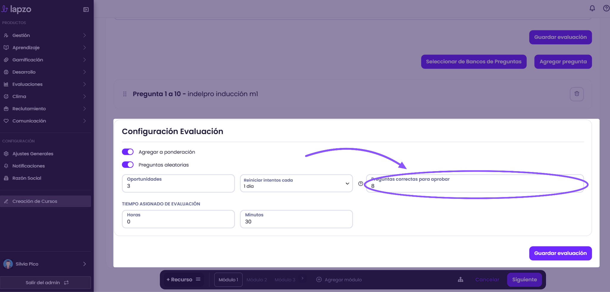Screen dimensions: 610x292
Task: Click the Agregar pregunta button
Action: 563,62
